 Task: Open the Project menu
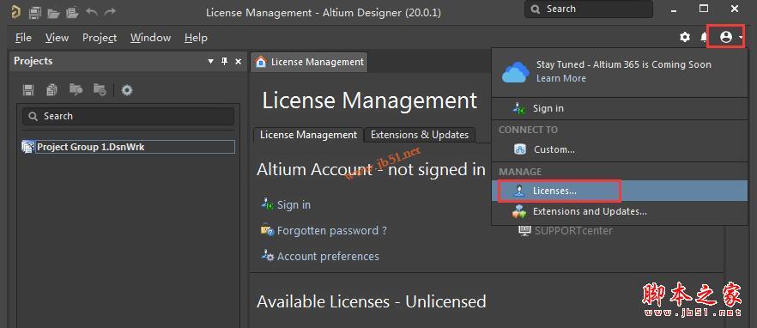tap(100, 38)
